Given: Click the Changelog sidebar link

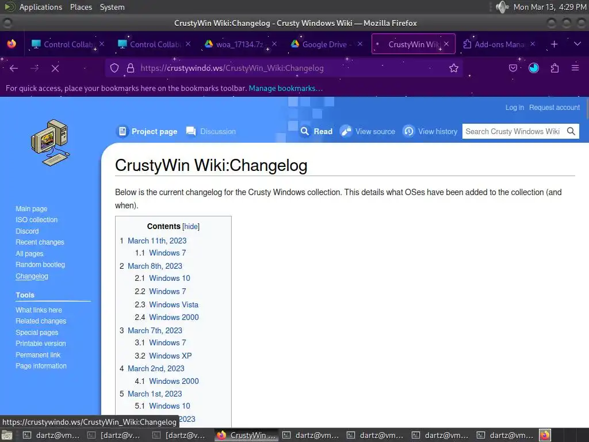Looking at the screenshot, I should tap(32, 276).
